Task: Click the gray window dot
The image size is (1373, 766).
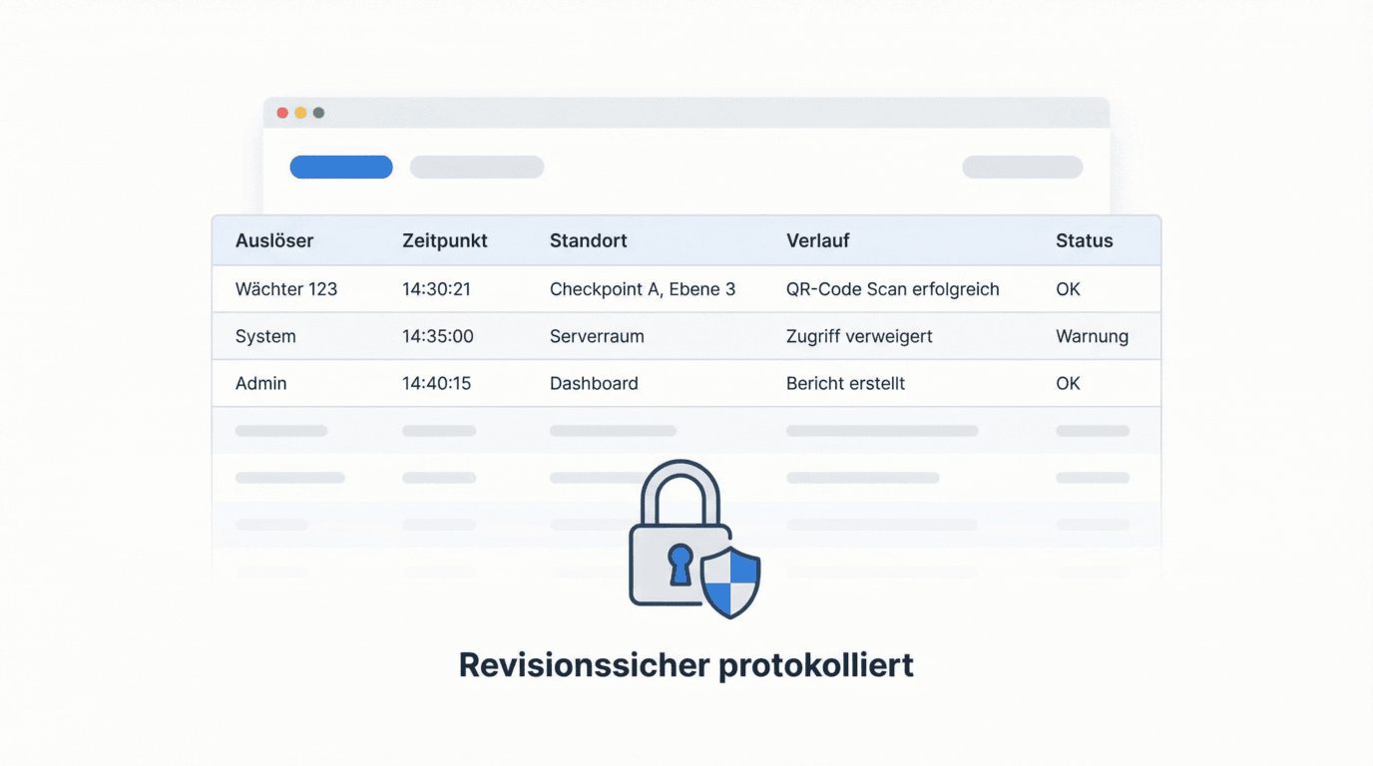Action: coord(318,113)
